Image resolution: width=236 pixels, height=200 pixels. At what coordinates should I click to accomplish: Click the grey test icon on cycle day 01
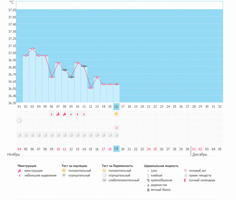pyautogui.click(x=19, y=121)
